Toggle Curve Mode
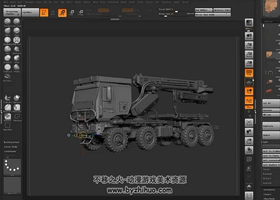 (x=11, y=147)
